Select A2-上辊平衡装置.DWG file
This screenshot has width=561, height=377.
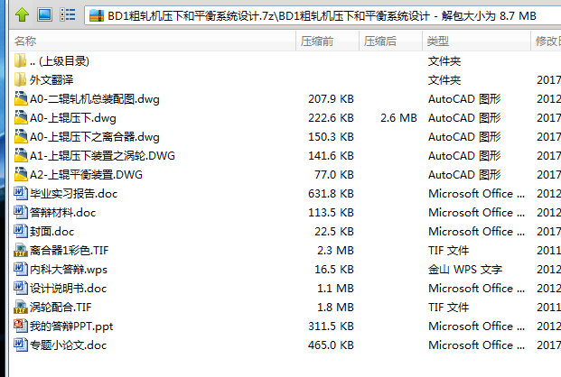[x=86, y=174]
